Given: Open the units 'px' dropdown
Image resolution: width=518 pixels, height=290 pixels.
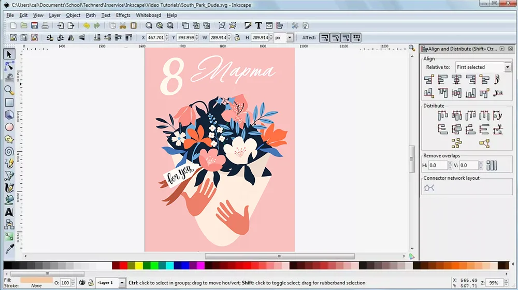Looking at the screenshot, I should click(289, 38).
